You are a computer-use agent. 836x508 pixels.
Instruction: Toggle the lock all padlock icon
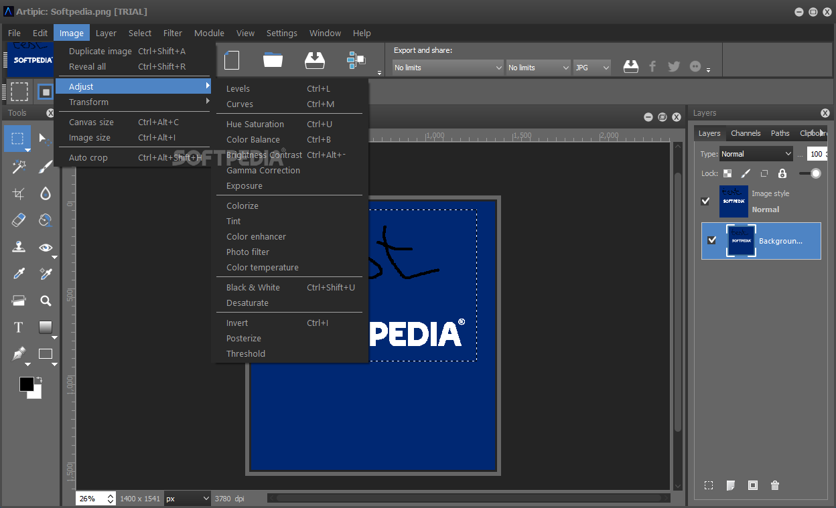pos(782,173)
